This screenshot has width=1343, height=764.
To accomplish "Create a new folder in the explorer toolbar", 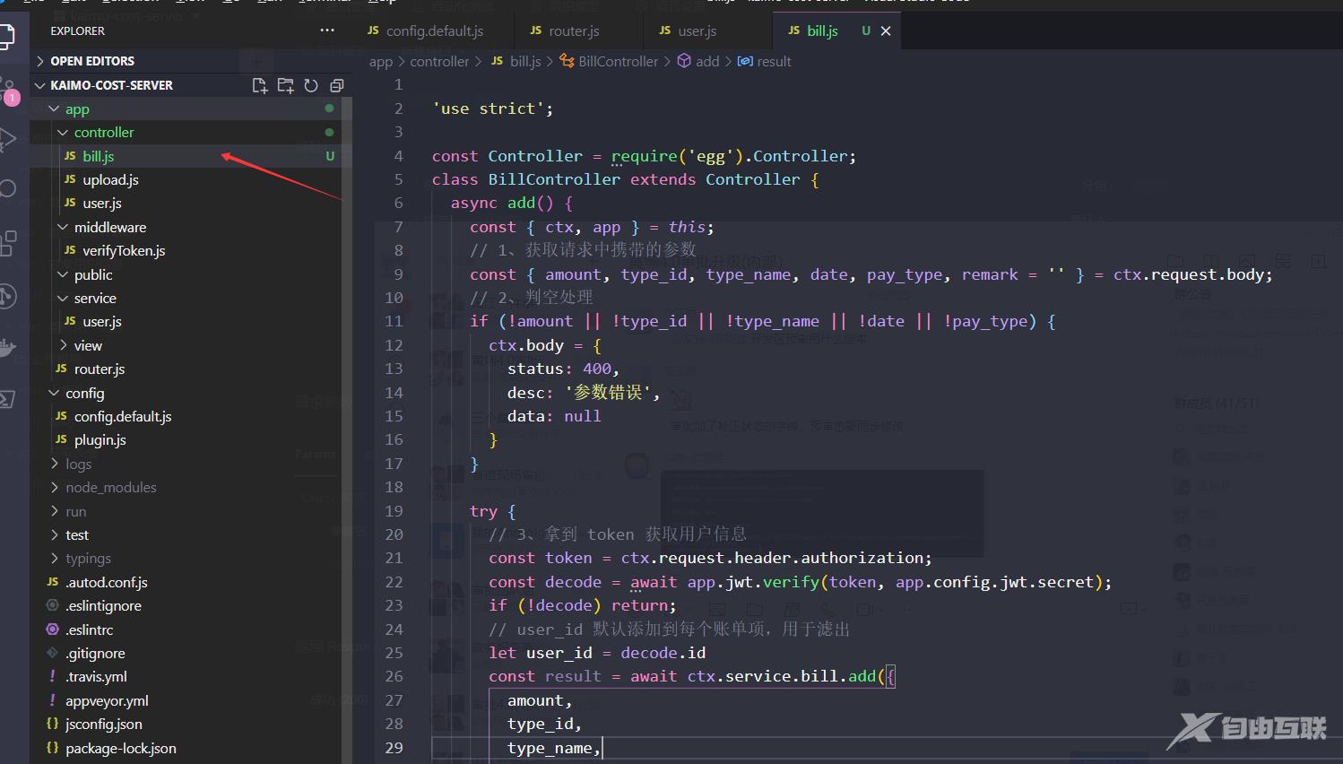I will click(285, 85).
